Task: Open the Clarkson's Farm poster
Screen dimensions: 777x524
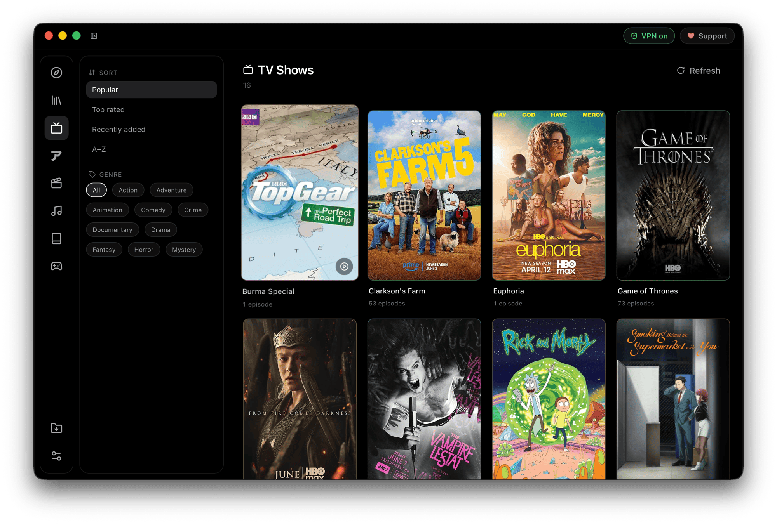Action: click(424, 195)
